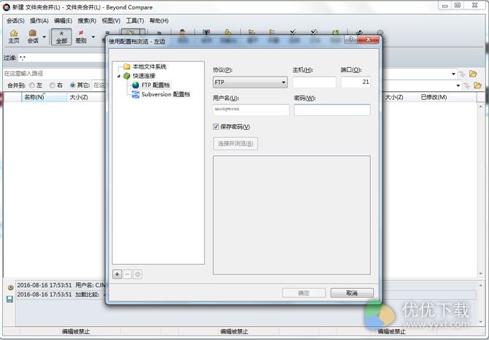Click right pane browse-folder yellow icon

pyautogui.click(x=474, y=74)
